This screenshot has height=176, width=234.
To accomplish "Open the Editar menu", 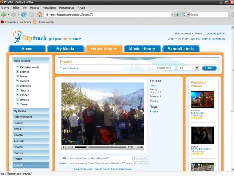I will tap(16, 8).
